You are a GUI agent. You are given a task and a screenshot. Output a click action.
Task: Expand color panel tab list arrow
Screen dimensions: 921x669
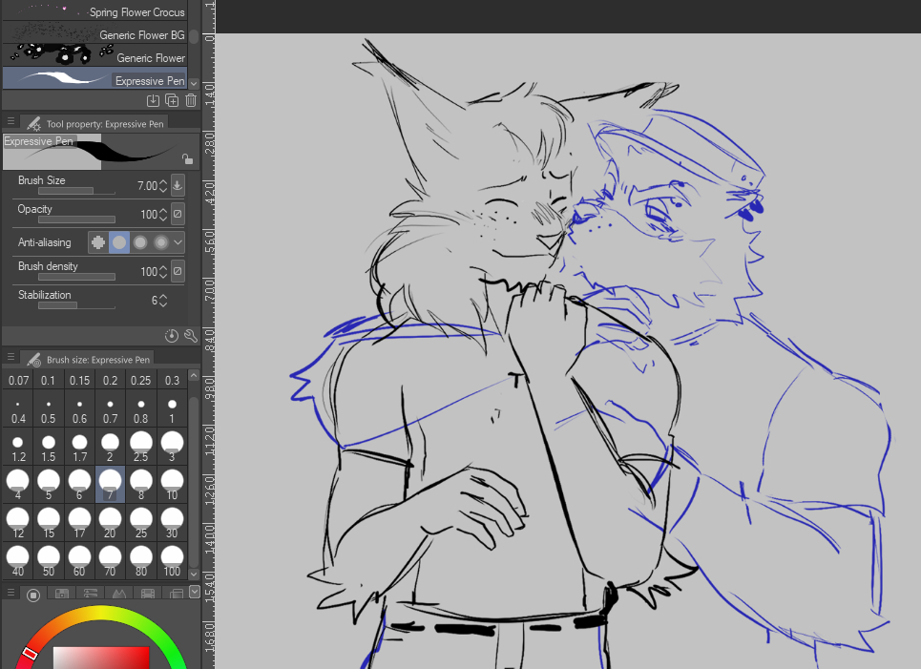pyautogui.click(x=195, y=593)
